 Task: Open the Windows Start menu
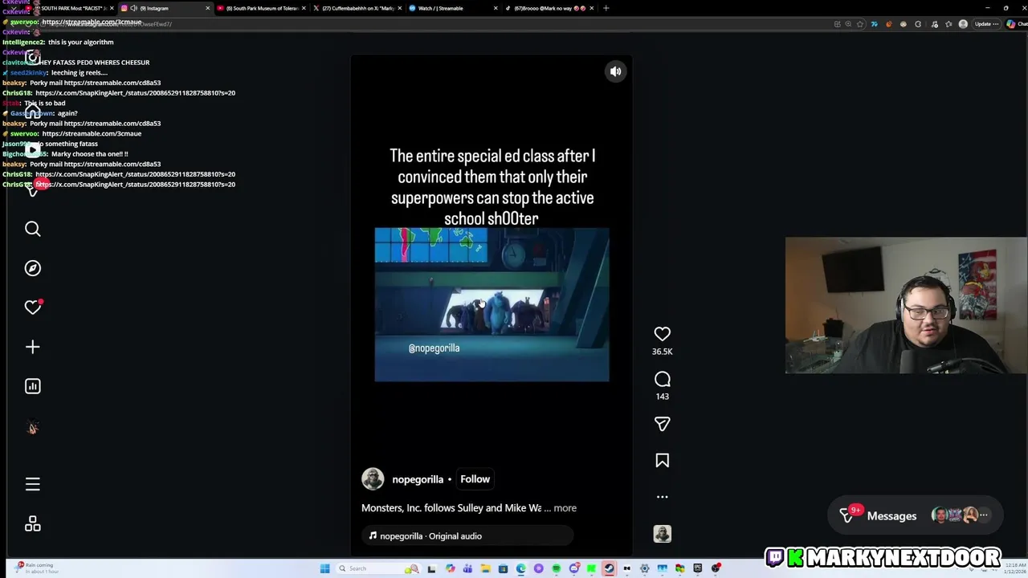point(324,568)
